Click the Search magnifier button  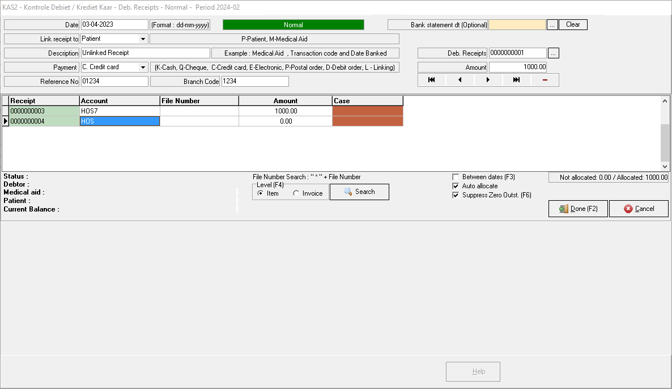[359, 192]
